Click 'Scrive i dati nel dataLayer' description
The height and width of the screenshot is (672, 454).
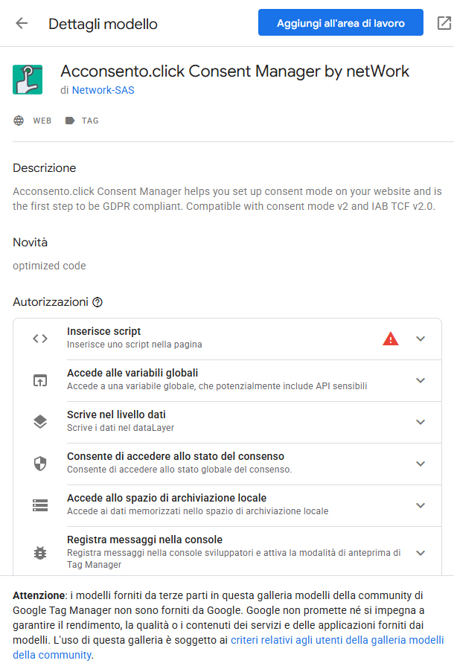(x=121, y=428)
